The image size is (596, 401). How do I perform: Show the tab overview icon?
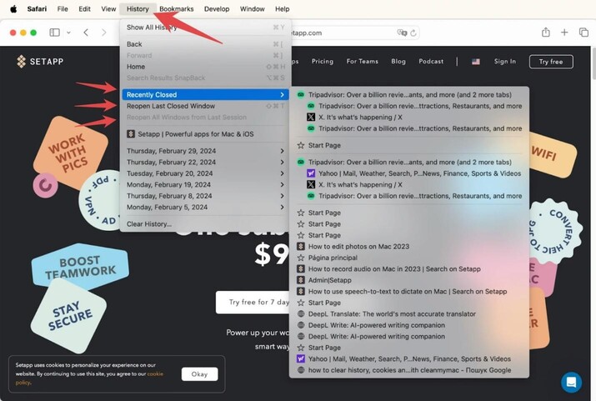pos(583,33)
